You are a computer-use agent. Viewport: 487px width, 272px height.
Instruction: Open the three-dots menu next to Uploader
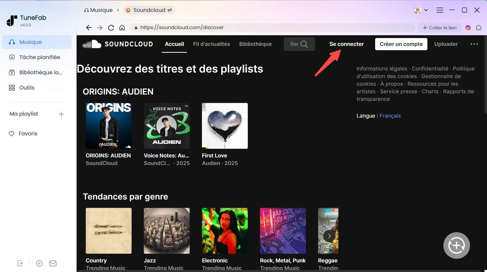(474, 44)
